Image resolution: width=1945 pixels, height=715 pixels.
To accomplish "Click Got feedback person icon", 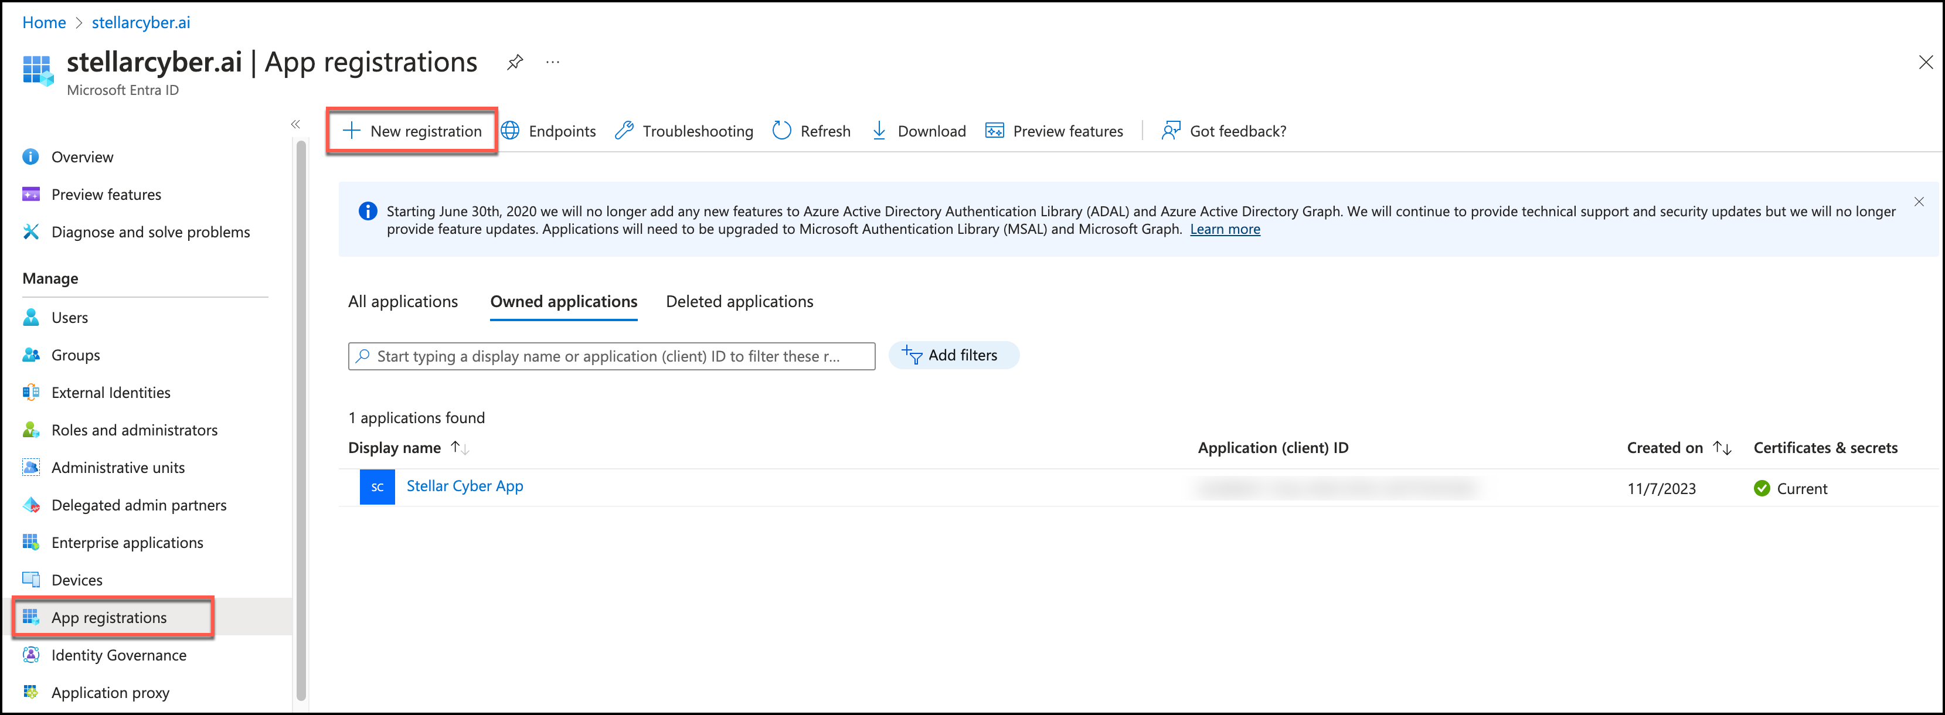I will pos(1170,131).
